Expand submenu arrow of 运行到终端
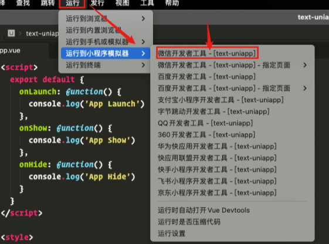Viewport: 329px width, 244px height. (x=143, y=65)
